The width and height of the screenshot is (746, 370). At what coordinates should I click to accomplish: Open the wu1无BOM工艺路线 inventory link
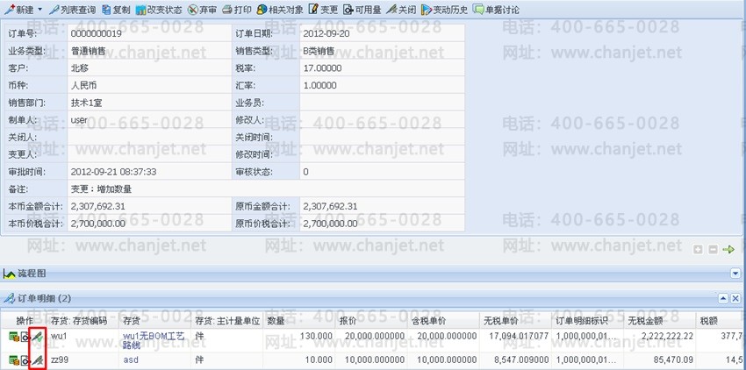click(154, 340)
